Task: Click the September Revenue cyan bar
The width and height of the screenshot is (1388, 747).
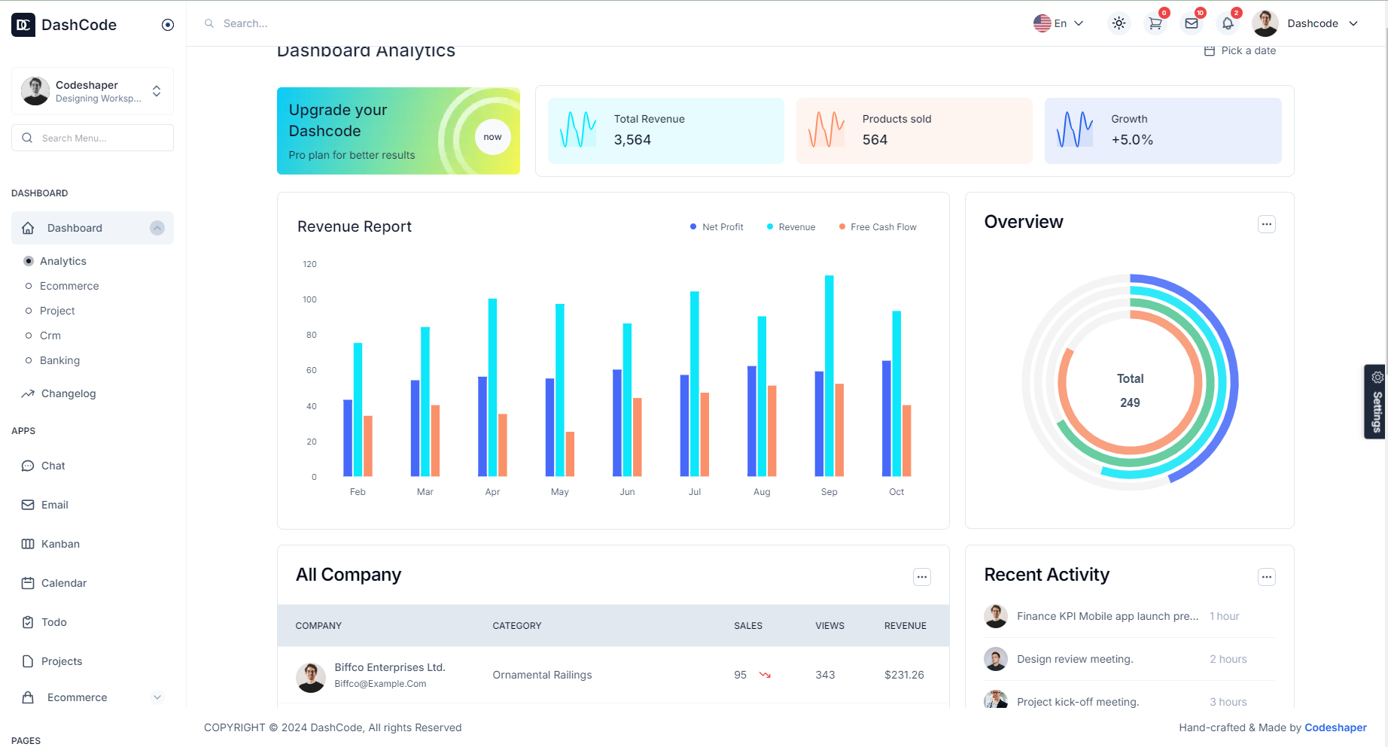Action: click(829, 376)
